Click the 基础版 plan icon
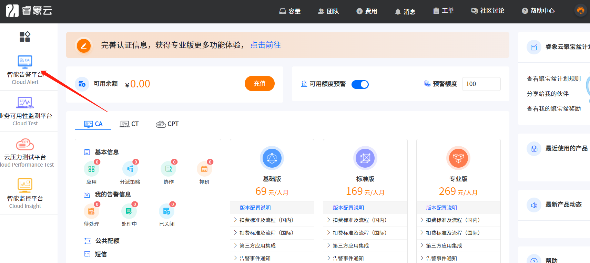Viewport: 590px width, 263px height. pyautogui.click(x=272, y=158)
